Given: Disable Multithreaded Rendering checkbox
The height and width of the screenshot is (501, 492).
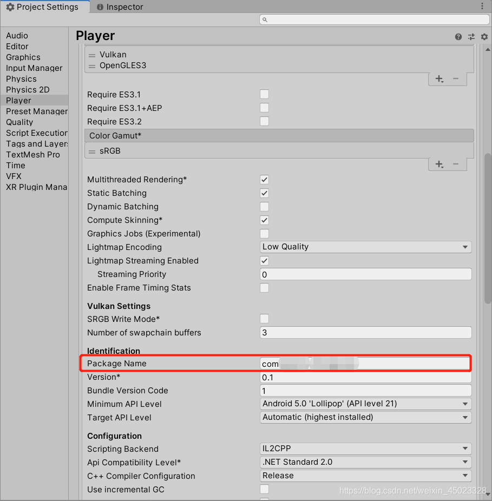Looking at the screenshot, I should [264, 180].
